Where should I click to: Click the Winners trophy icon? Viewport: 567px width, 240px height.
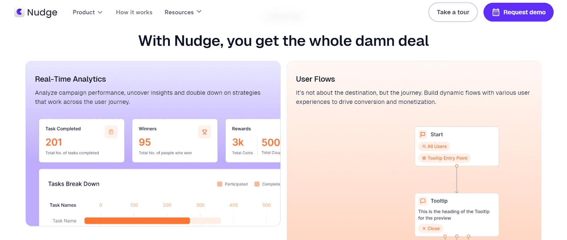[204, 132]
